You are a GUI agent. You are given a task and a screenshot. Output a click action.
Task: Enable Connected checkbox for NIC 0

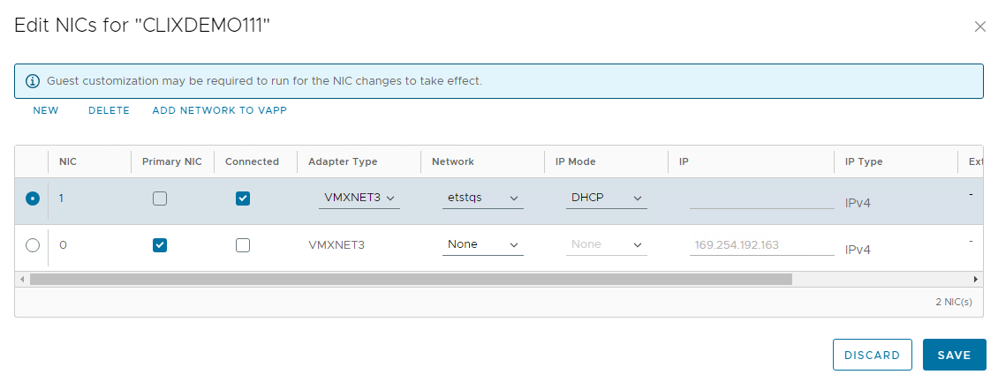point(243,245)
